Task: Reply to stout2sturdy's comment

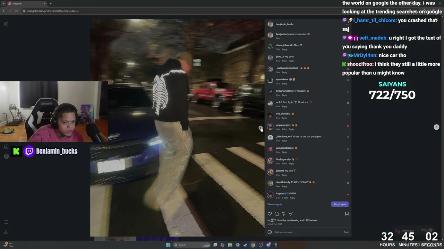Action: point(285,186)
